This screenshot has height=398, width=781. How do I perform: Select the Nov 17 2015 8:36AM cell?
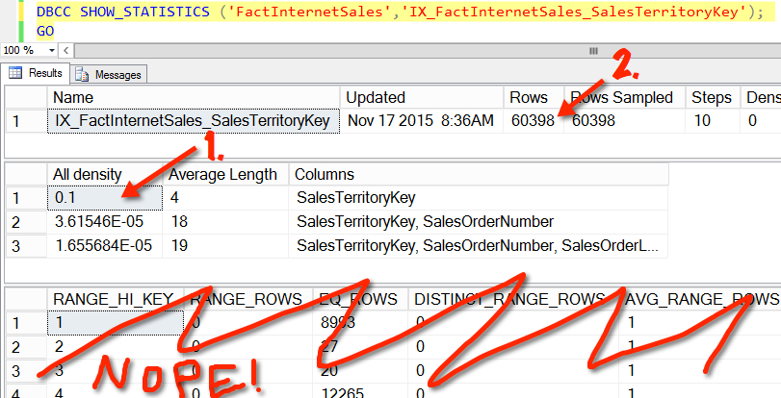tap(421, 121)
